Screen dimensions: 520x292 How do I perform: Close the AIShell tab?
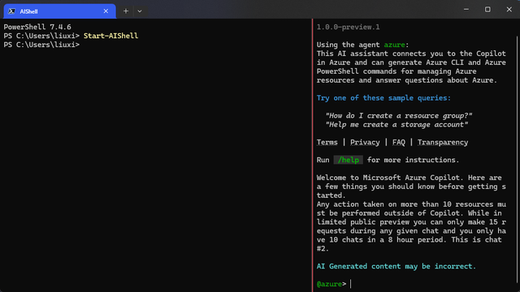click(x=106, y=11)
